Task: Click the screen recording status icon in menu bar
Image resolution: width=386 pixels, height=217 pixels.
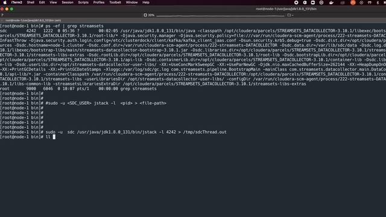Action: (x=296, y=2)
